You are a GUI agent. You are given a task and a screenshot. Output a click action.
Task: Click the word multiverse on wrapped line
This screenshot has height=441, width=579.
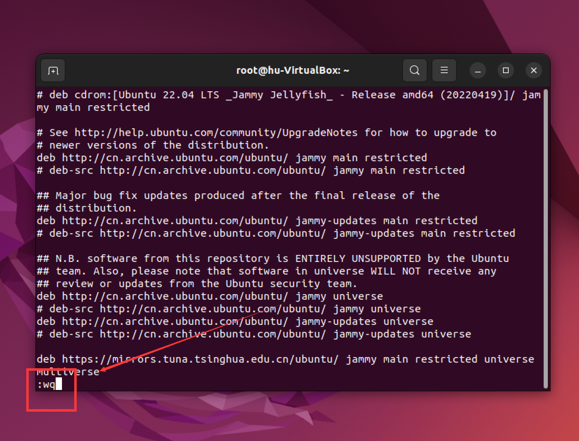pyautogui.click(x=68, y=372)
